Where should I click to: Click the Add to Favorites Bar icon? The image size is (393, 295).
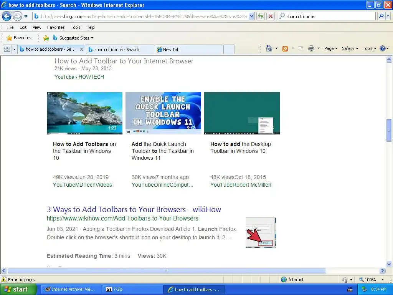tap(46, 38)
